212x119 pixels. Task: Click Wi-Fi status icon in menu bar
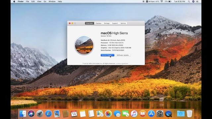point(162,1)
